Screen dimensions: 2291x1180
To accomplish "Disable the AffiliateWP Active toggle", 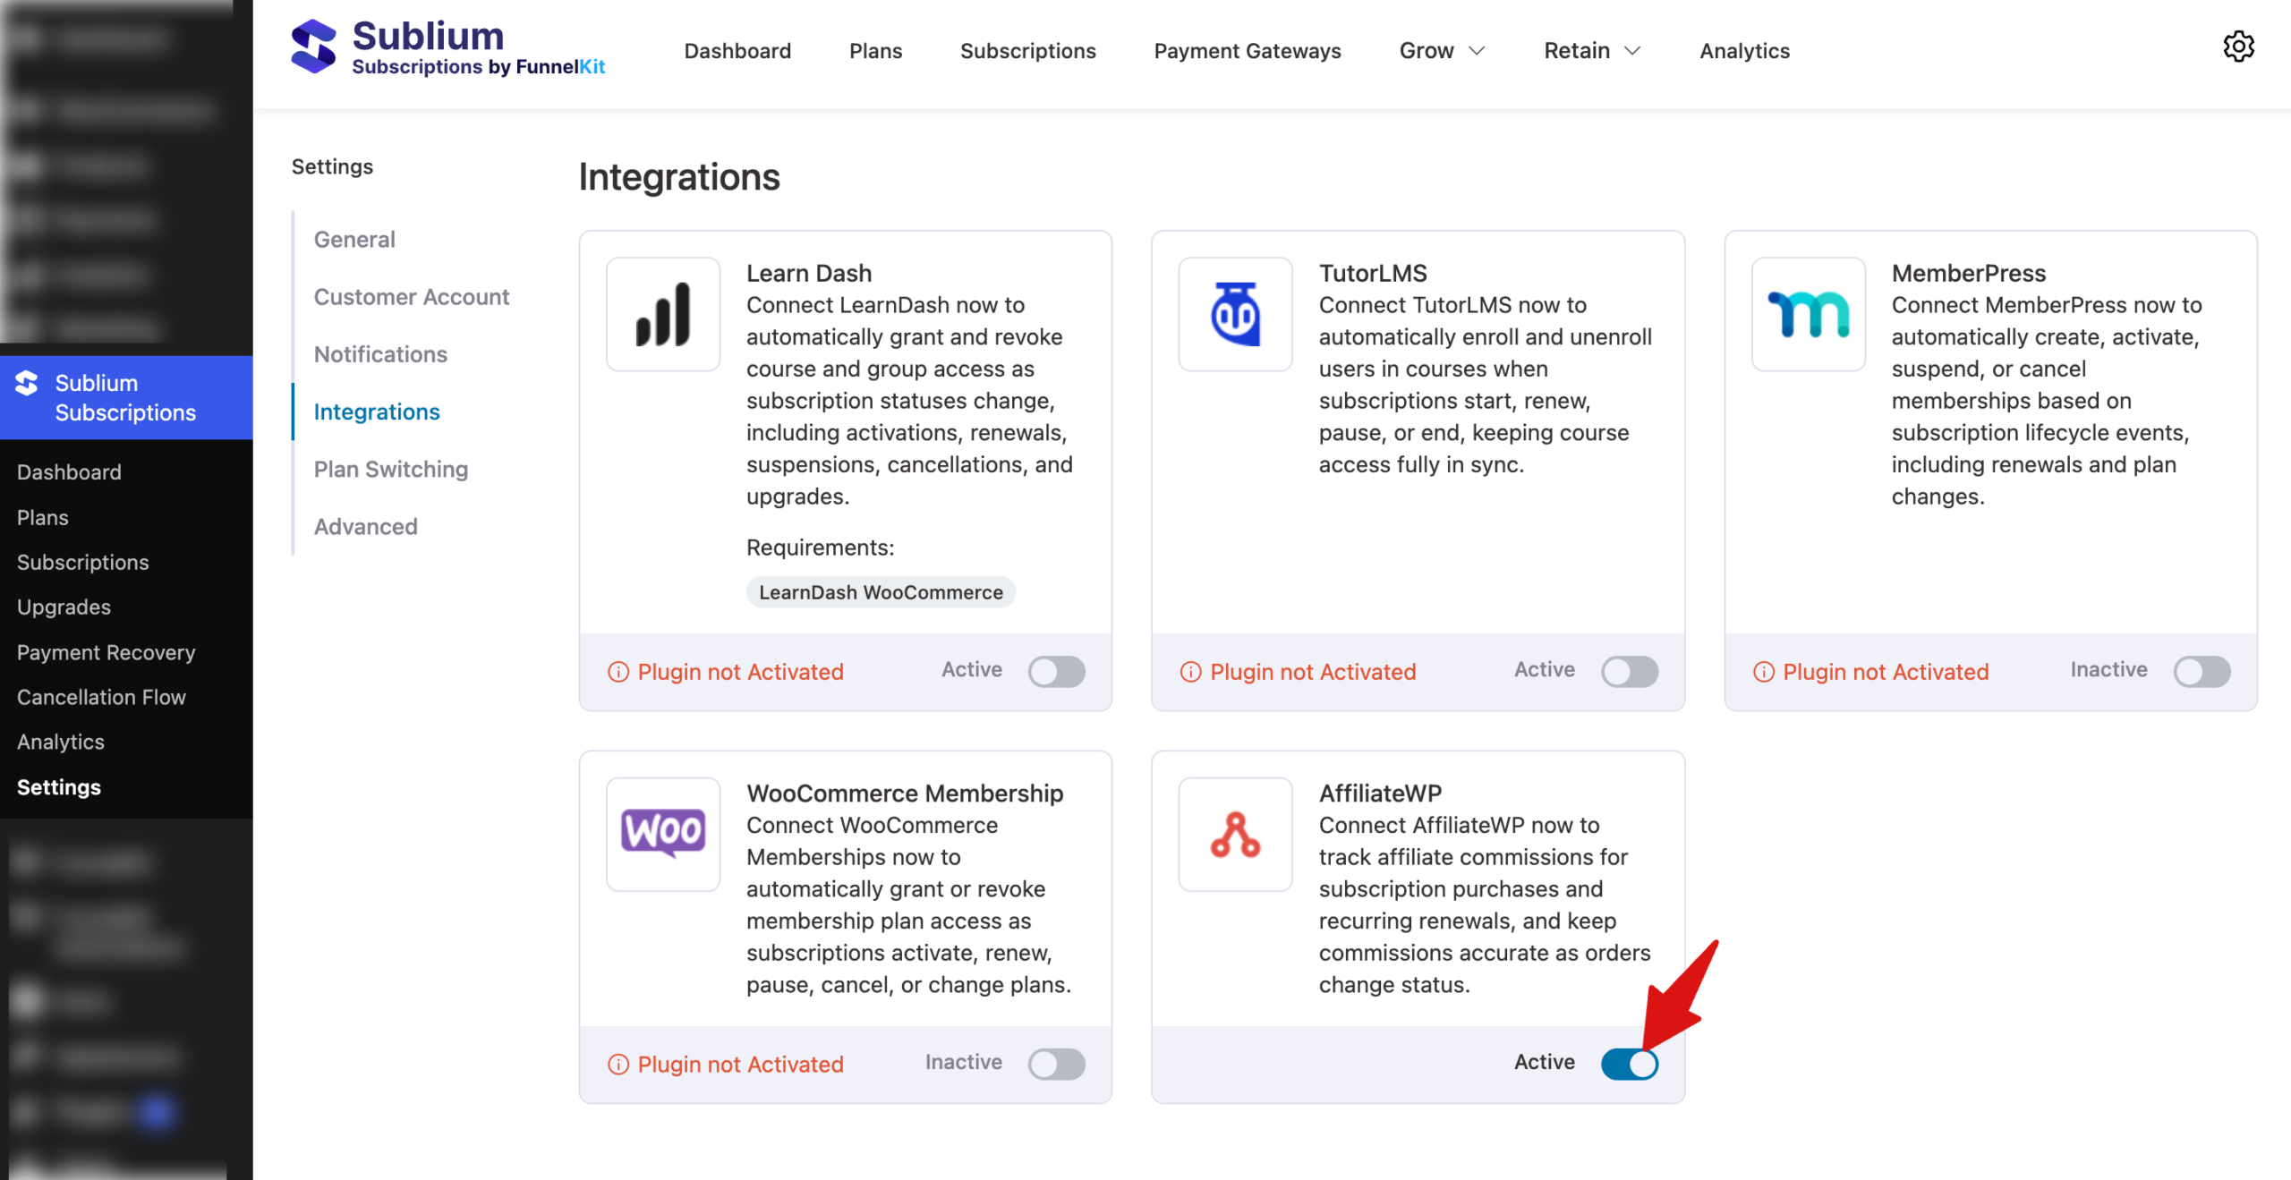I will pyautogui.click(x=1630, y=1063).
